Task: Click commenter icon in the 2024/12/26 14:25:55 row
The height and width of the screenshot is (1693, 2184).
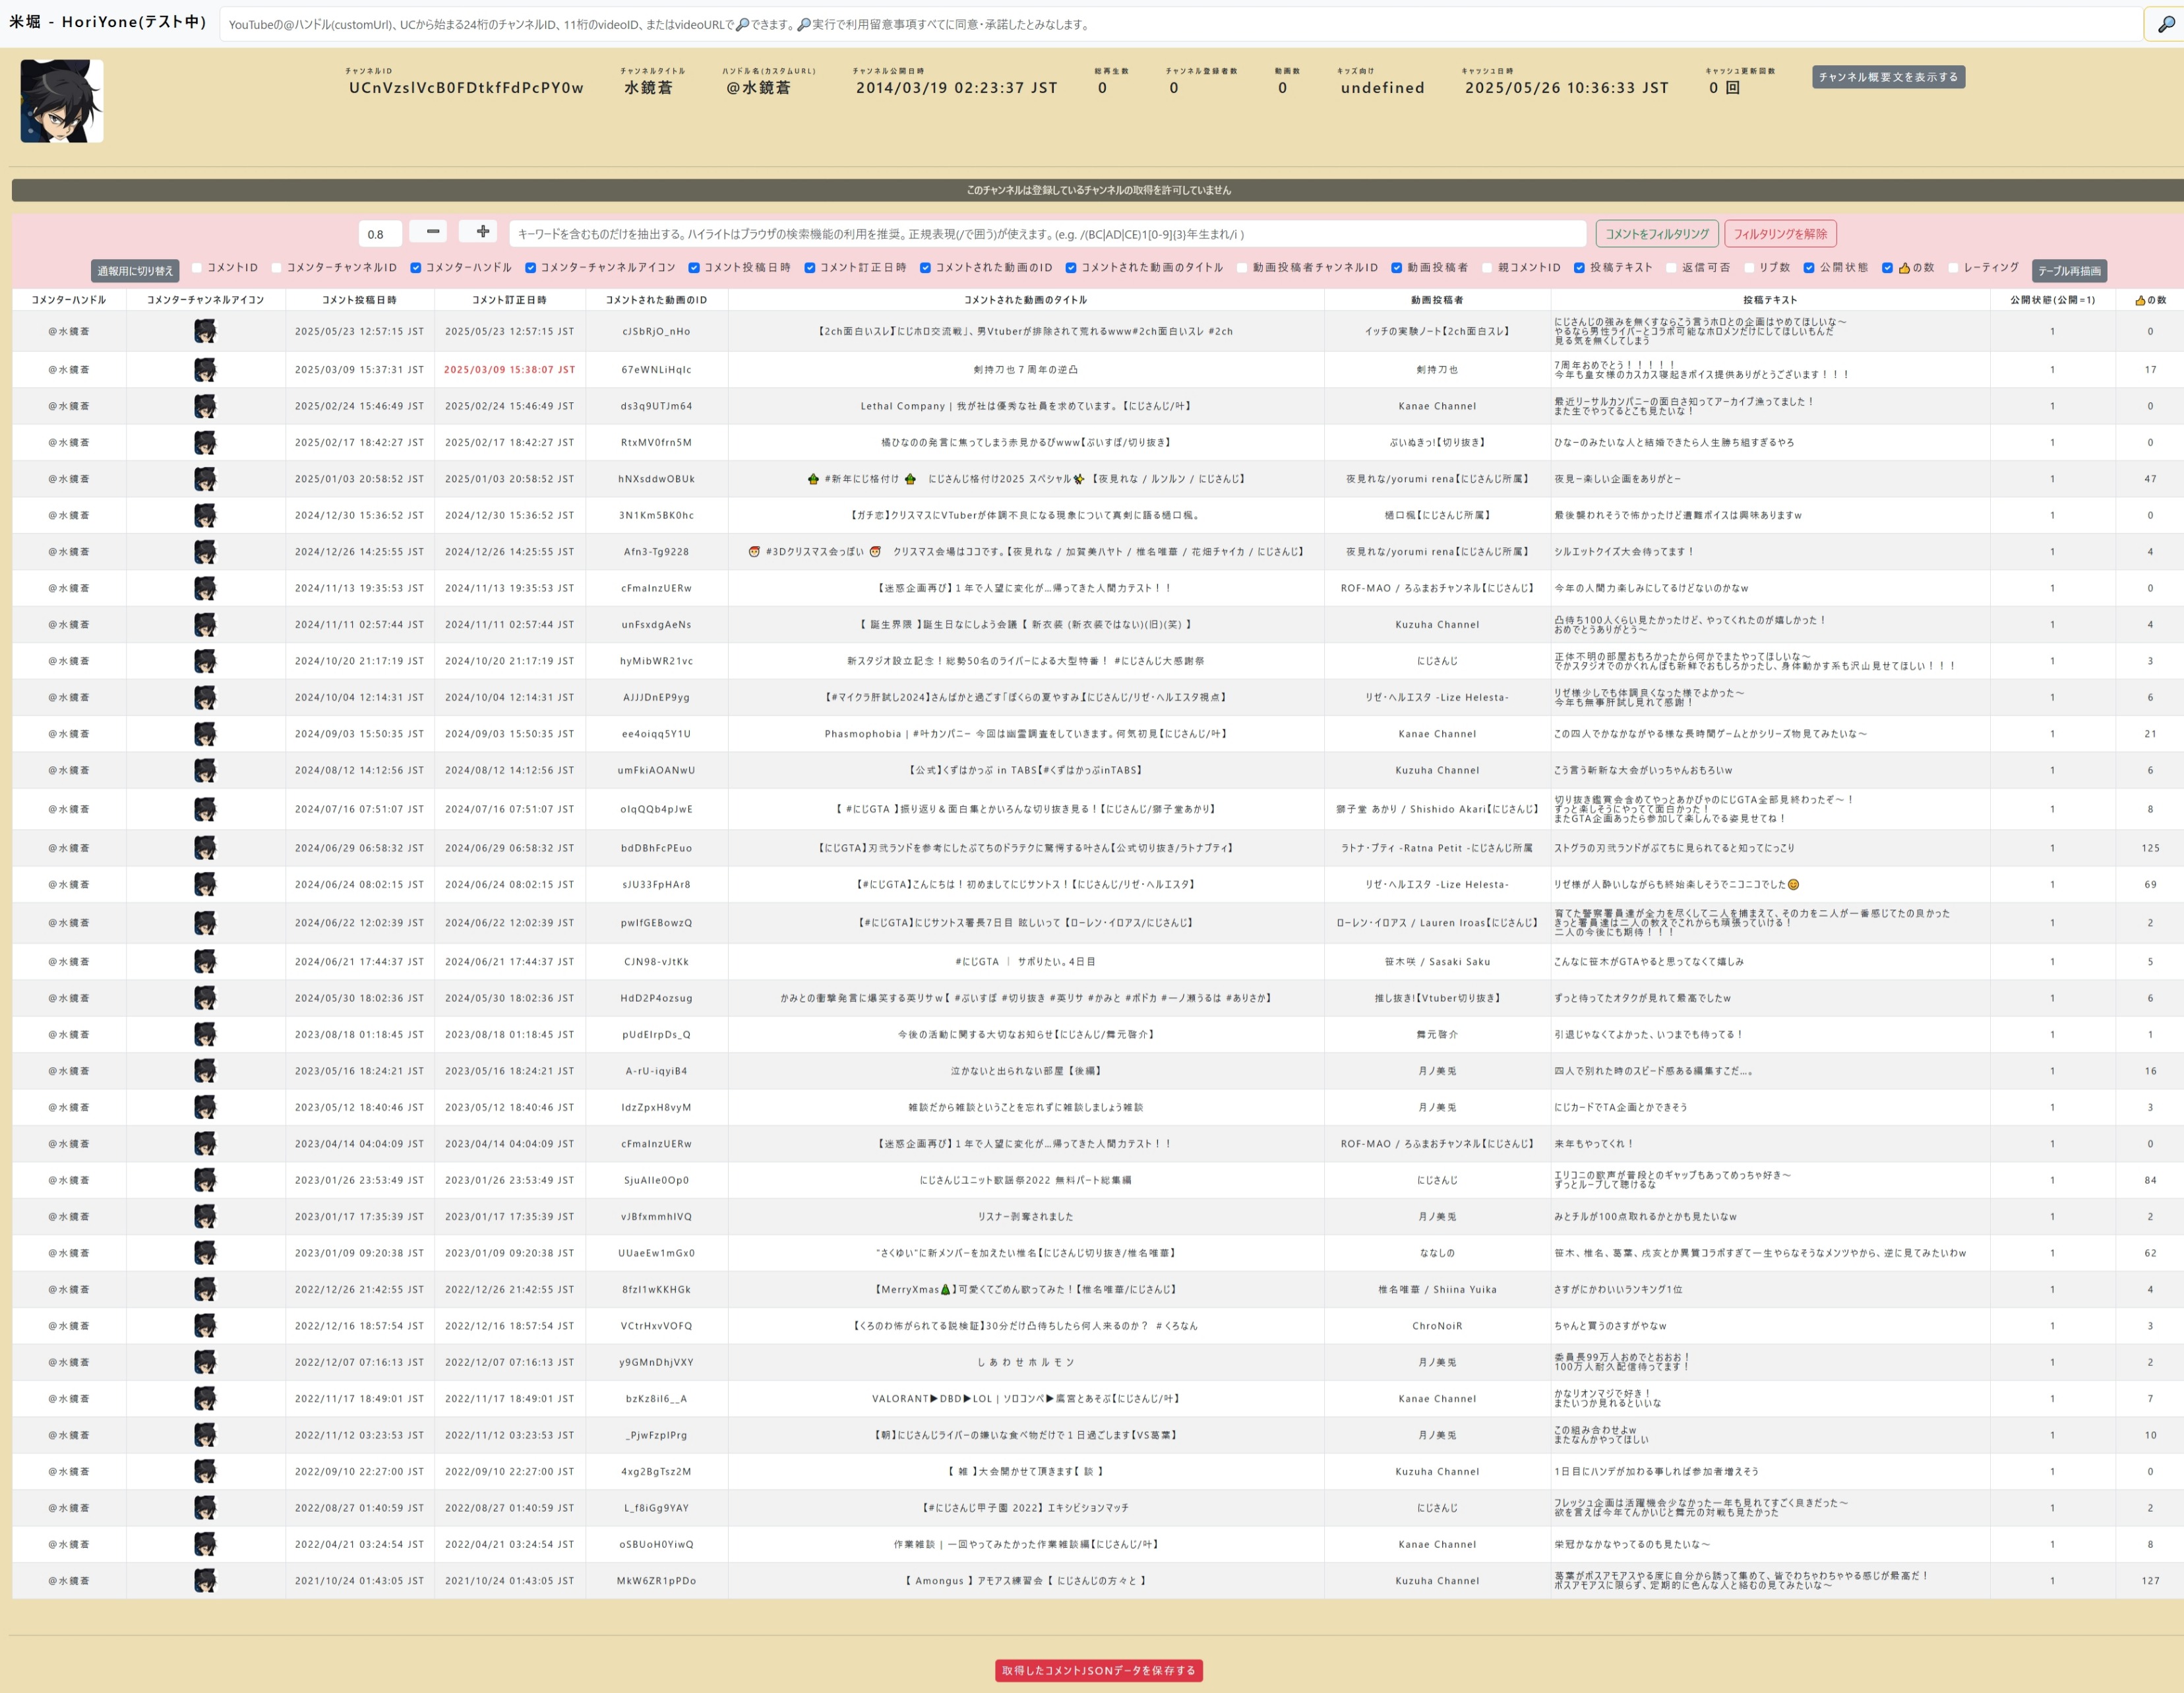Action: 205,552
